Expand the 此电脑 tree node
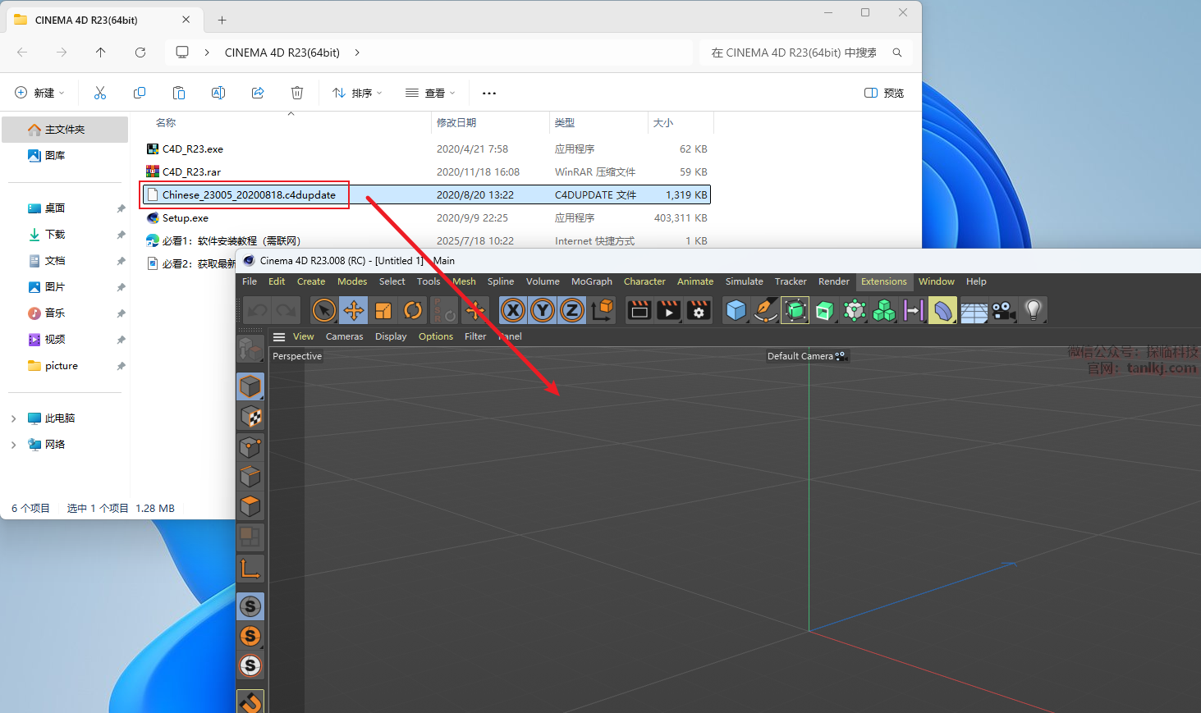Viewport: 1201px width, 713px height. (13, 418)
